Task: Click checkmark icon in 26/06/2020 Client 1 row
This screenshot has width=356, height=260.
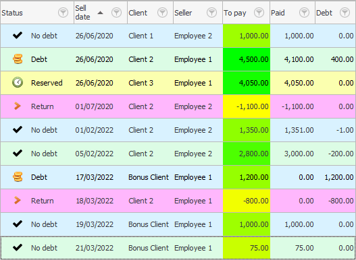Action: (x=18, y=36)
